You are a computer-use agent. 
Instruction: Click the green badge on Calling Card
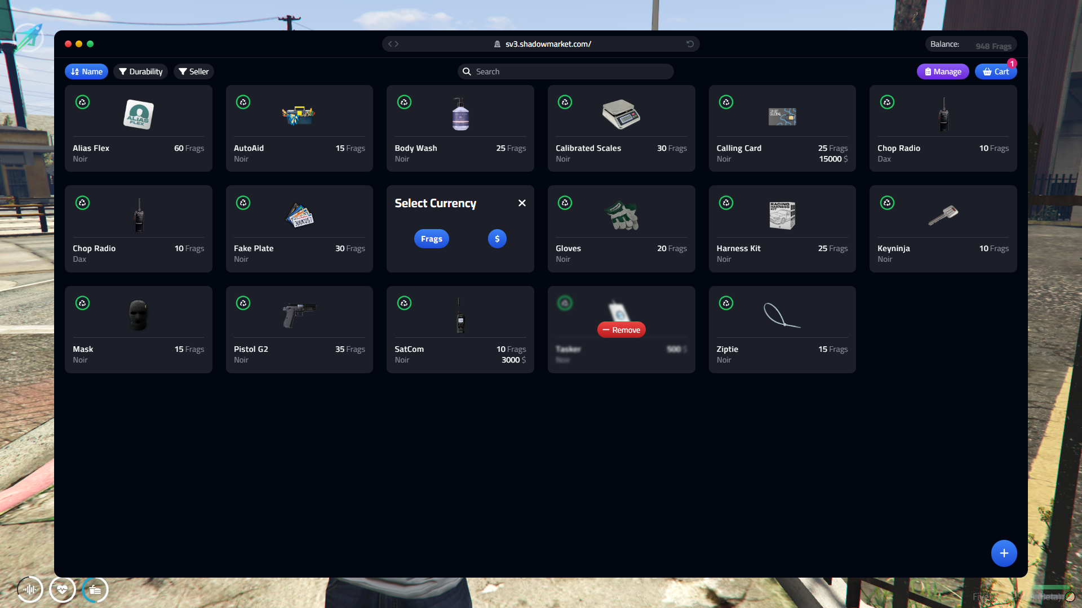(726, 102)
